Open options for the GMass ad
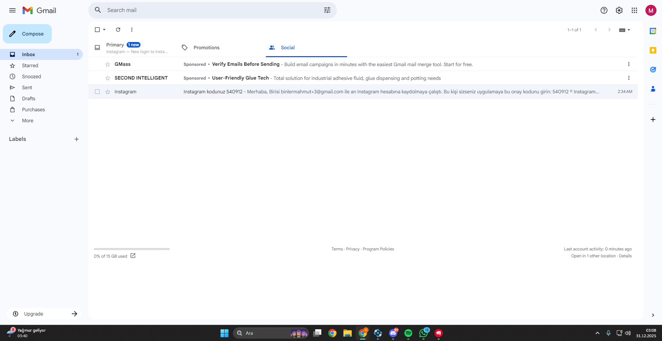Image resolution: width=662 pixels, height=341 pixels. click(629, 64)
